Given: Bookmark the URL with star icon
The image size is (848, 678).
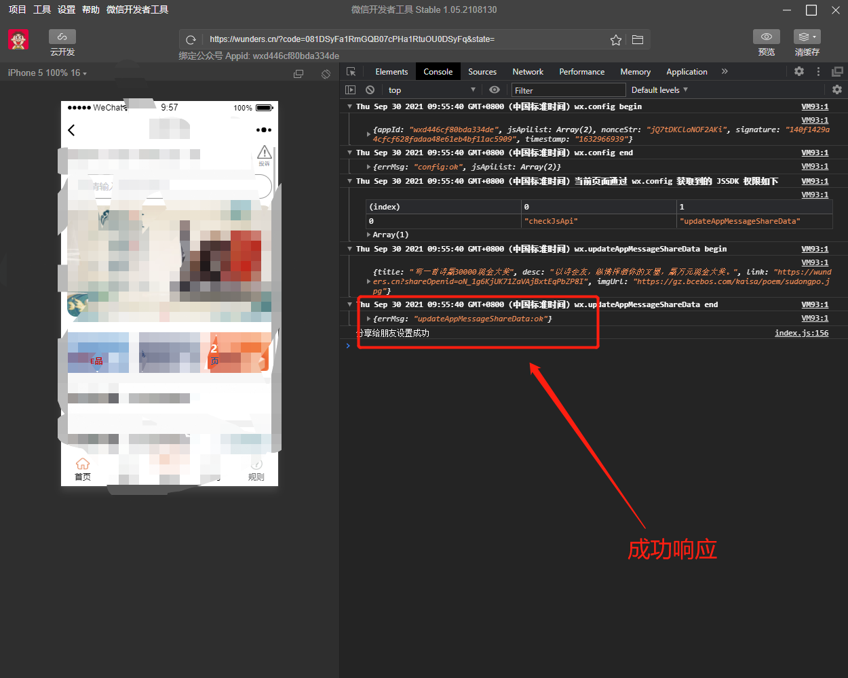Looking at the screenshot, I should tap(616, 40).
